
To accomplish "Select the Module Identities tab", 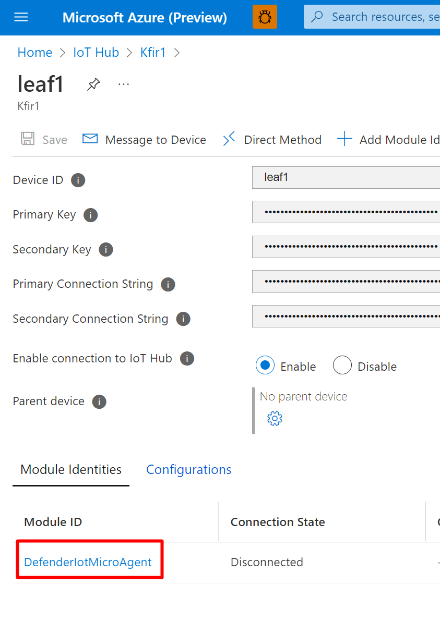I will [x=71, y=470].
